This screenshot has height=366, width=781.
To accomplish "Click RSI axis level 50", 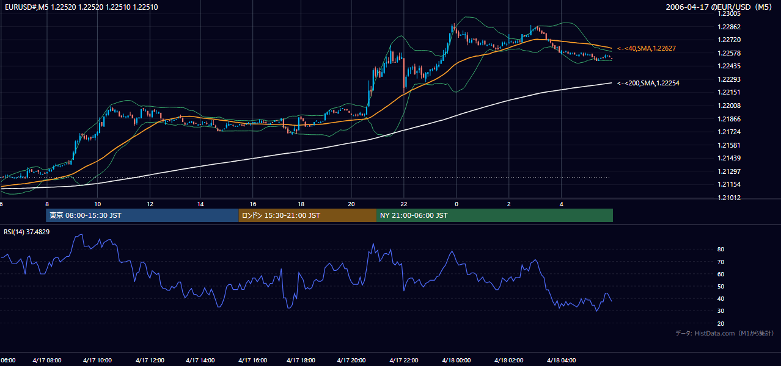I will [721, 286].
